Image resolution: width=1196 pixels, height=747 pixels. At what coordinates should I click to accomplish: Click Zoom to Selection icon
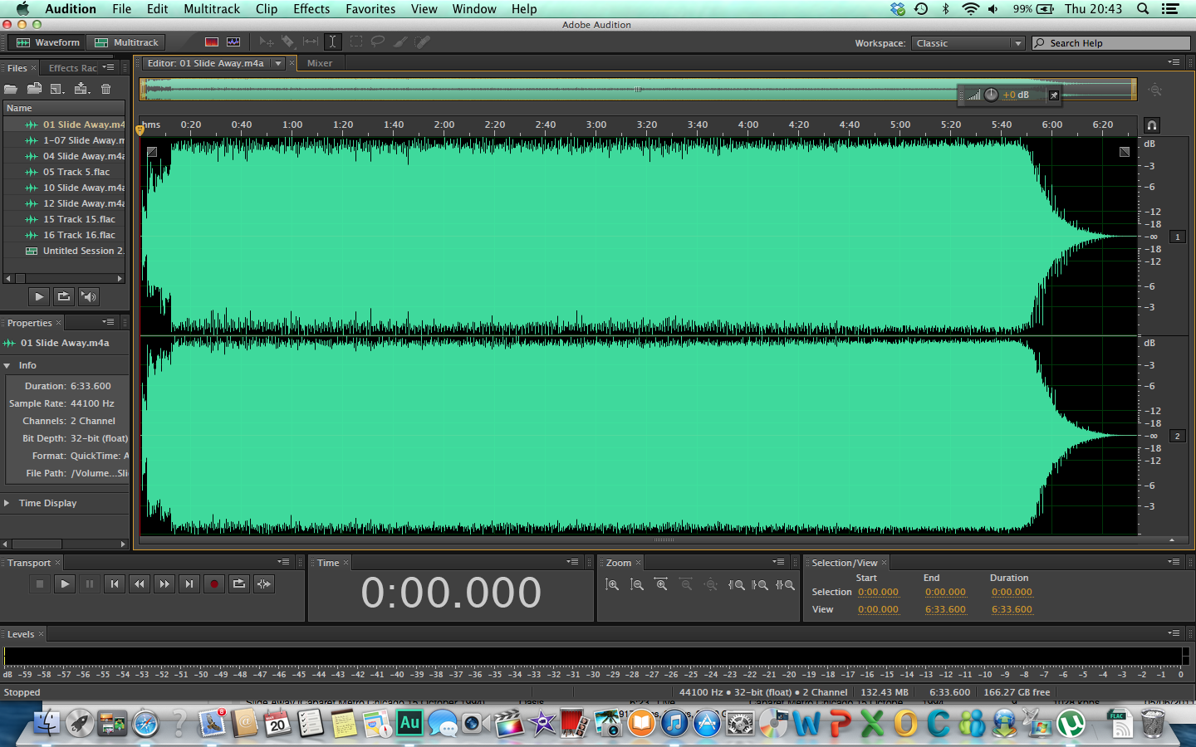(785, 584)
